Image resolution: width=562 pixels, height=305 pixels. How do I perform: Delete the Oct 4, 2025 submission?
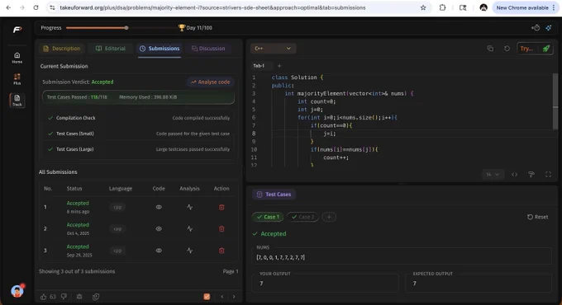tap(221, 229)
